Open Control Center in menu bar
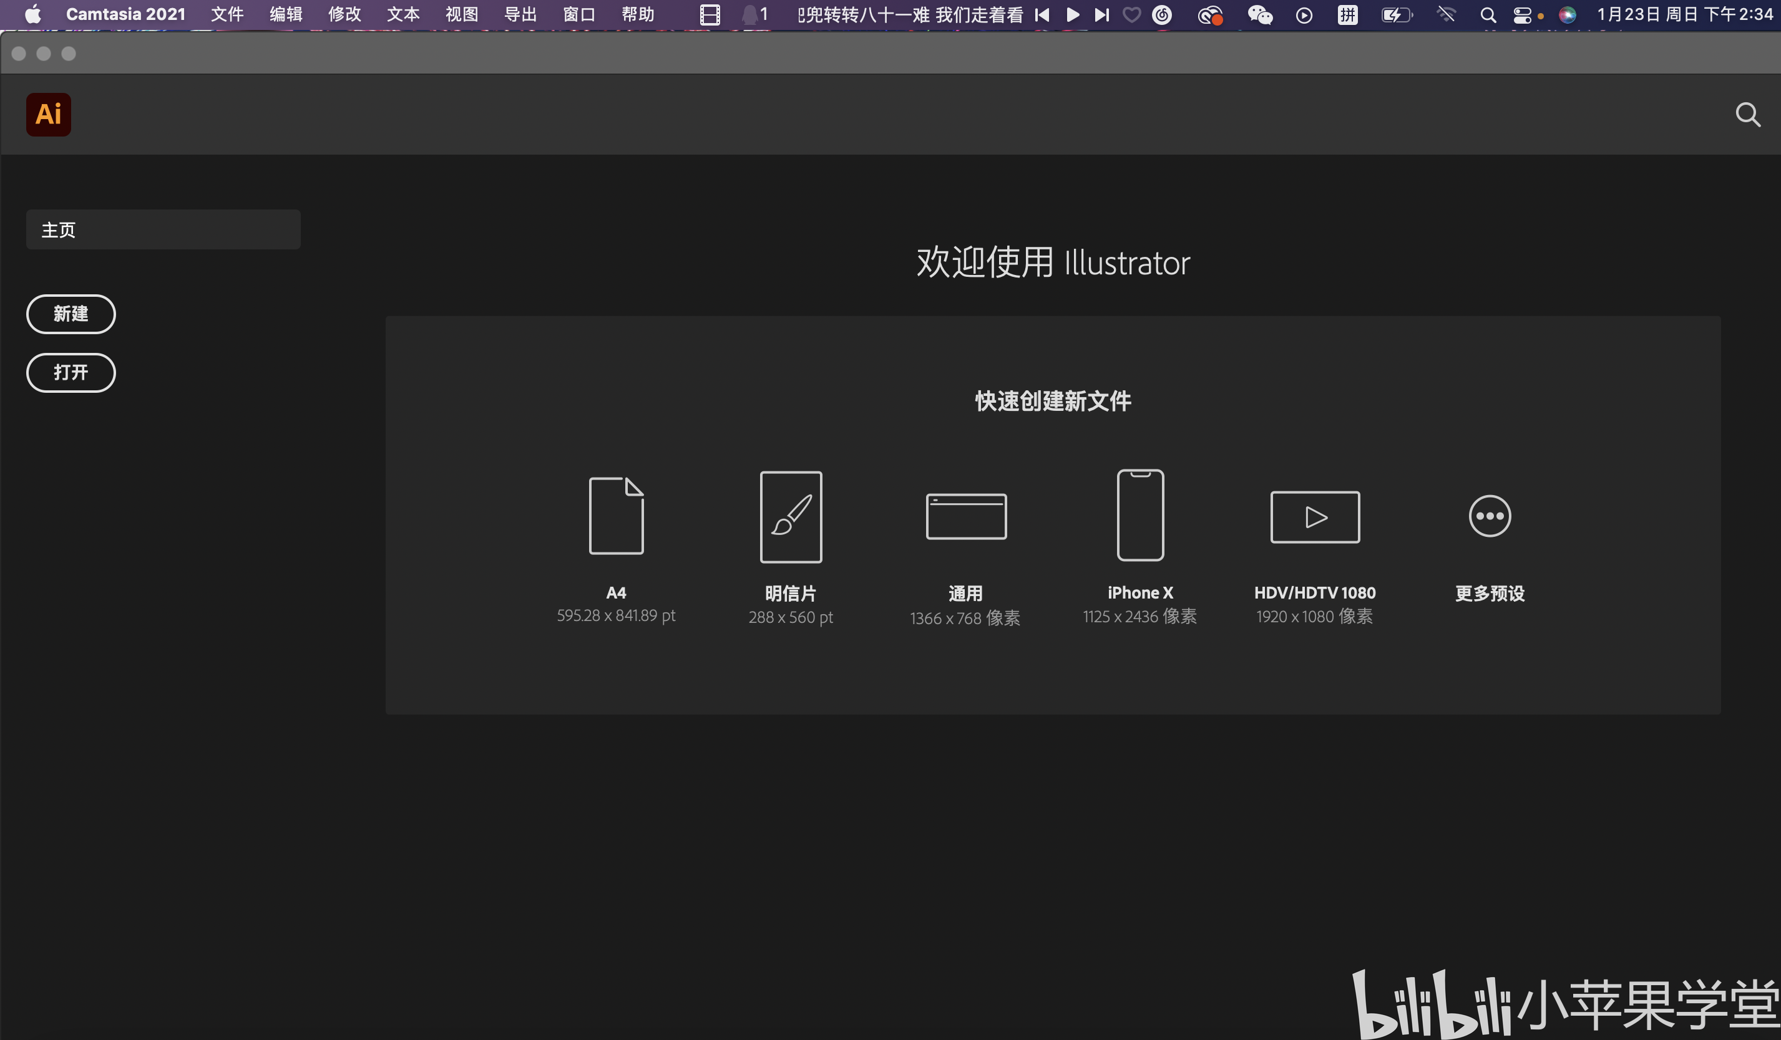This screenshot has width=1781, height=1040. (1521, 15)
